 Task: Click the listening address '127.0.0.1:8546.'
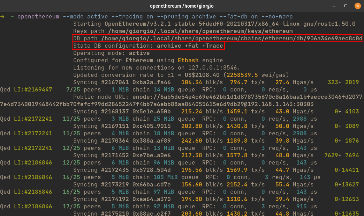tap(214, 67)
